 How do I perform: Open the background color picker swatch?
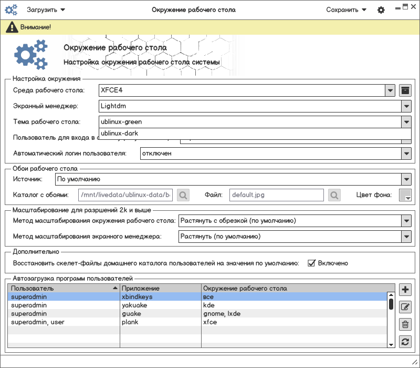tap(405, 195)
